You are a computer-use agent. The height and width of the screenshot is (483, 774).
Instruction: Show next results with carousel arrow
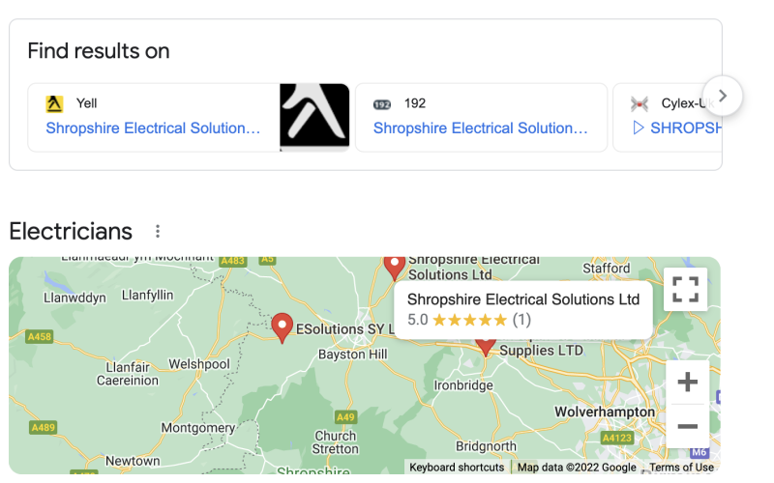click(723, 96)
